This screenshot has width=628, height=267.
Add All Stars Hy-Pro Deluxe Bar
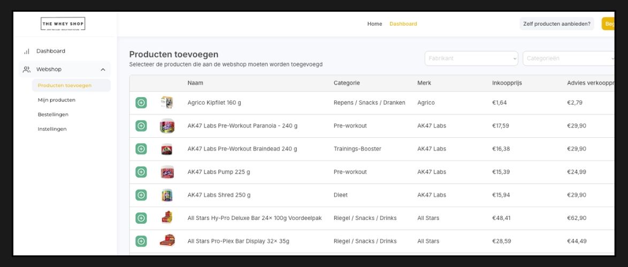click(x=141, y=218)
